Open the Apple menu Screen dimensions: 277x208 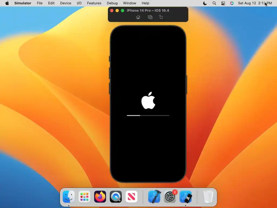tap(7, 3)
